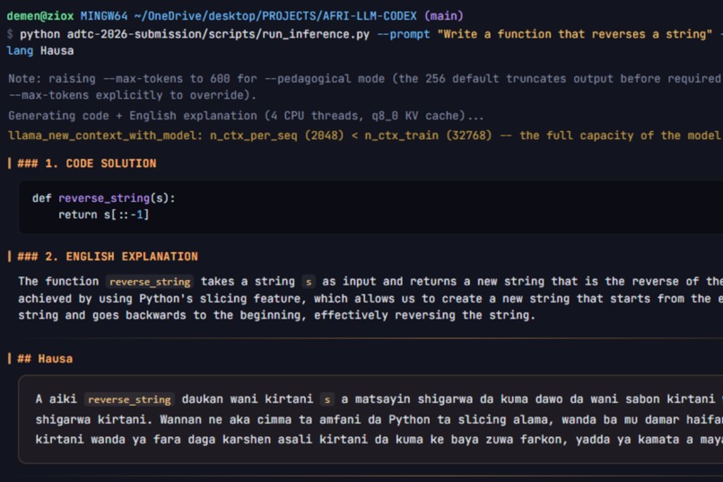Image resolution: width=723 pixels, height=482 pixels.
Task: Click the '### 2. ENGLISH EXPLANATION' heading
Action: point(108,257)
